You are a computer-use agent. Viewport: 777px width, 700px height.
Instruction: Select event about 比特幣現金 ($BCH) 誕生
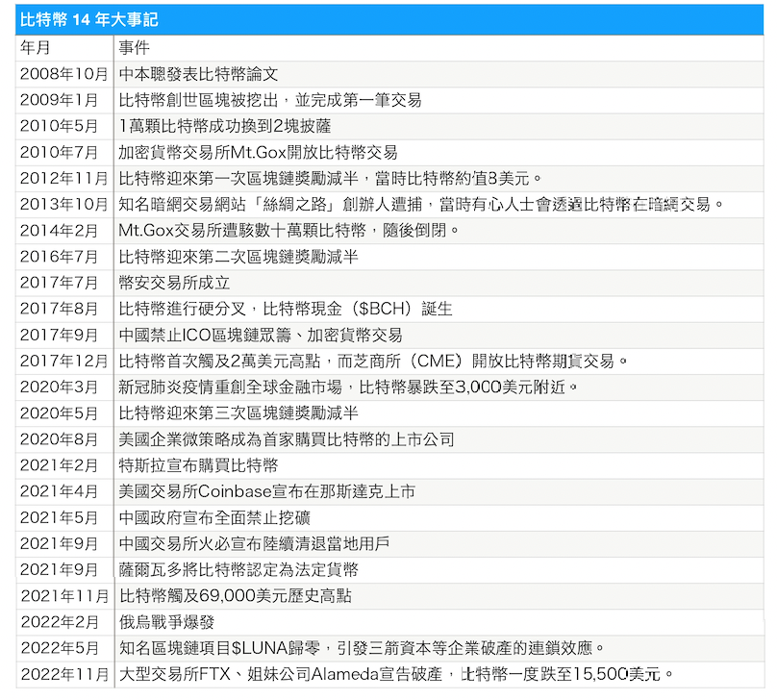click(x=286, y=309)
